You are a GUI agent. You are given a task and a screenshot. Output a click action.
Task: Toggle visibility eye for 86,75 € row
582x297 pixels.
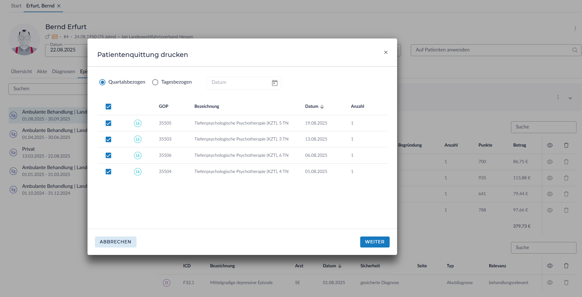click(x=550, y=162)
